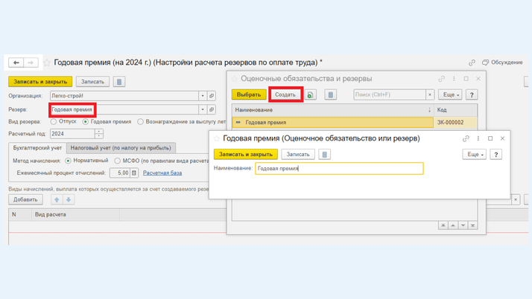
Task: Open the reserve card icon beside Резерв
Action: click(212, 110)
